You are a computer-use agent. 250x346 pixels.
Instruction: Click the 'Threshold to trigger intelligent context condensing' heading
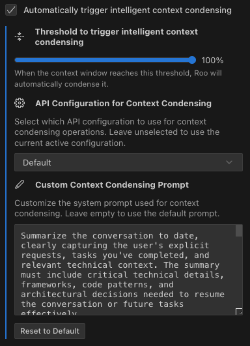117,37
